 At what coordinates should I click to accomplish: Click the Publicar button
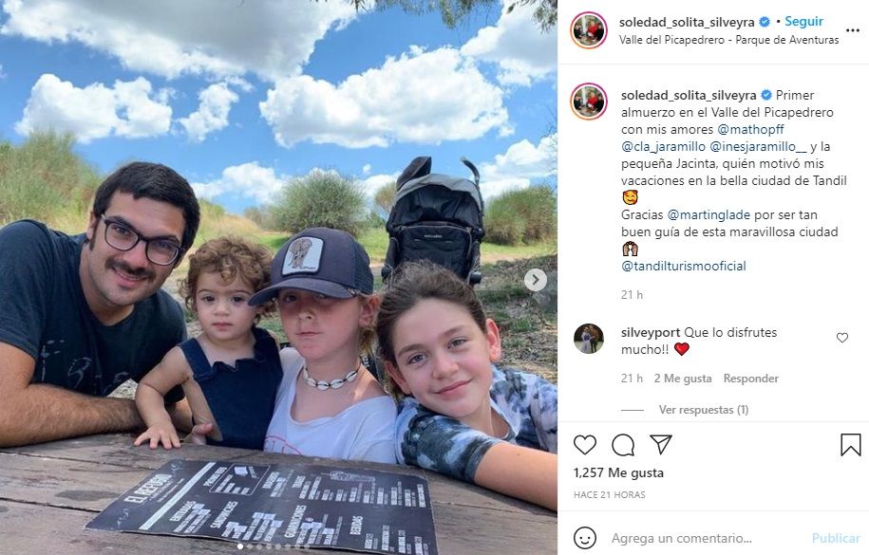pyautogui.click(x=836, y=538)
